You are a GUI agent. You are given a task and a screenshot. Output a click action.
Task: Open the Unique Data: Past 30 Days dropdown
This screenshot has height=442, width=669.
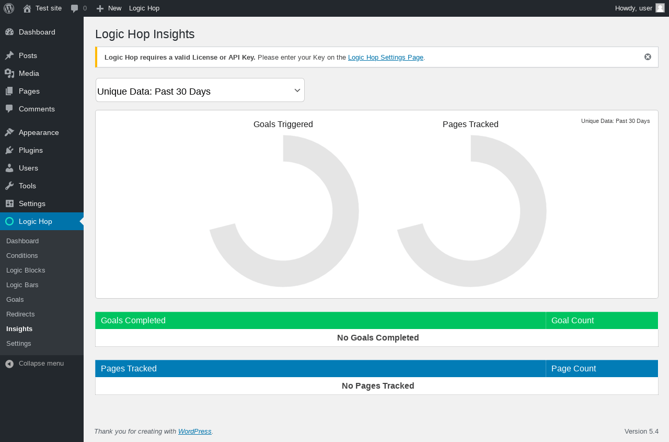tap(200, 90)
